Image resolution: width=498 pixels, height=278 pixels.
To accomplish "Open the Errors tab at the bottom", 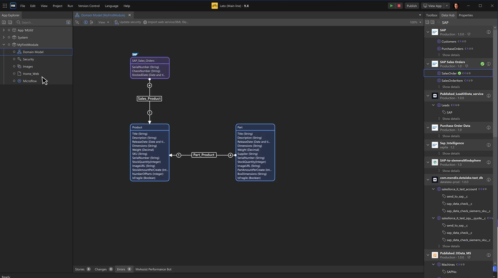I will (x=124, y=269).
